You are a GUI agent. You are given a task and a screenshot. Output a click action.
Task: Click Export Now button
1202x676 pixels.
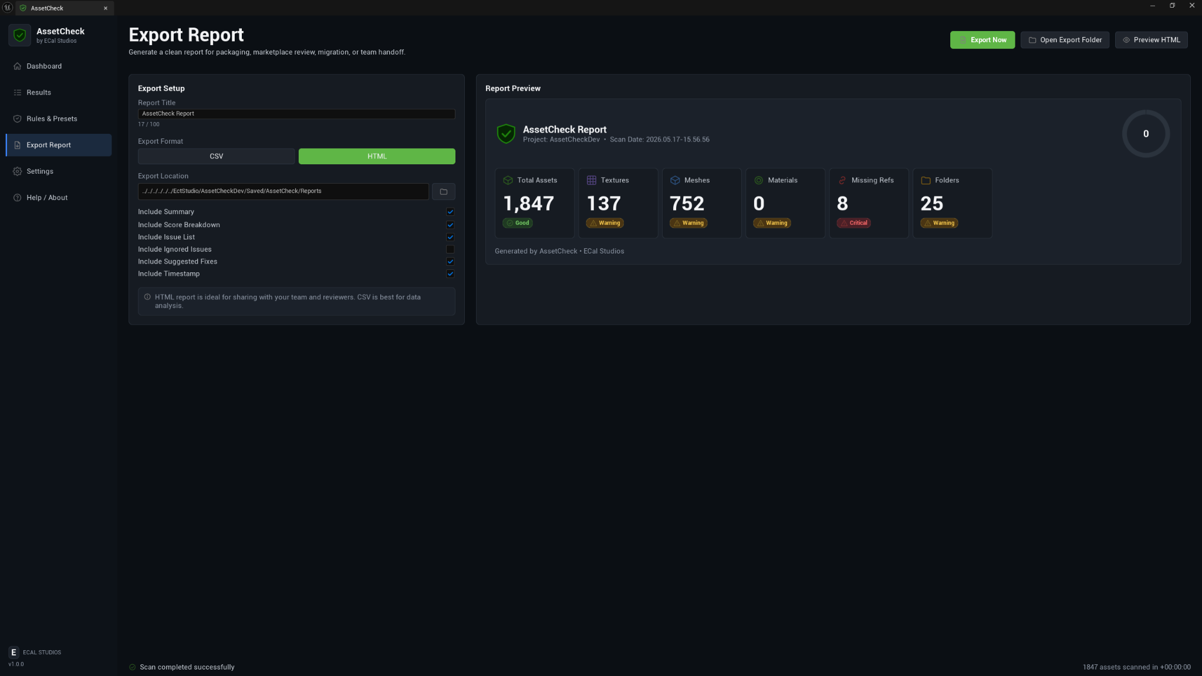pos(982,40)
